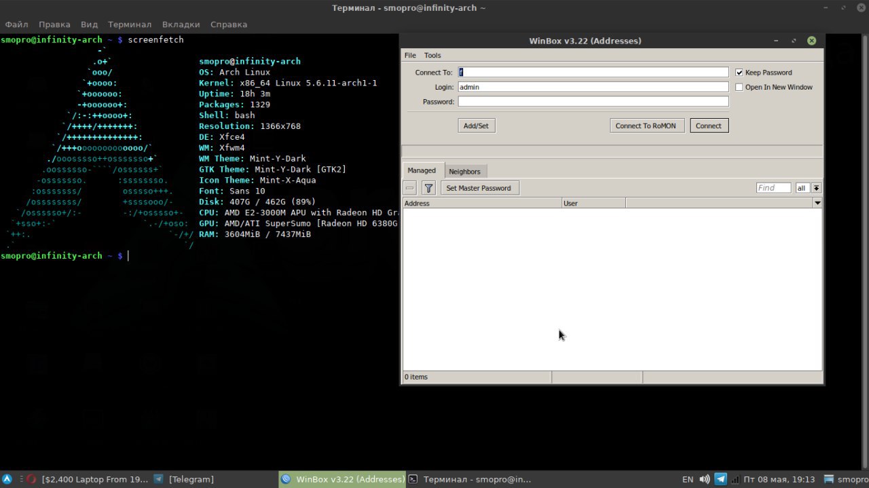Expand the column chooser arrow in table header
The width and height of the screenshot is (869, 488).
[817, 203]
